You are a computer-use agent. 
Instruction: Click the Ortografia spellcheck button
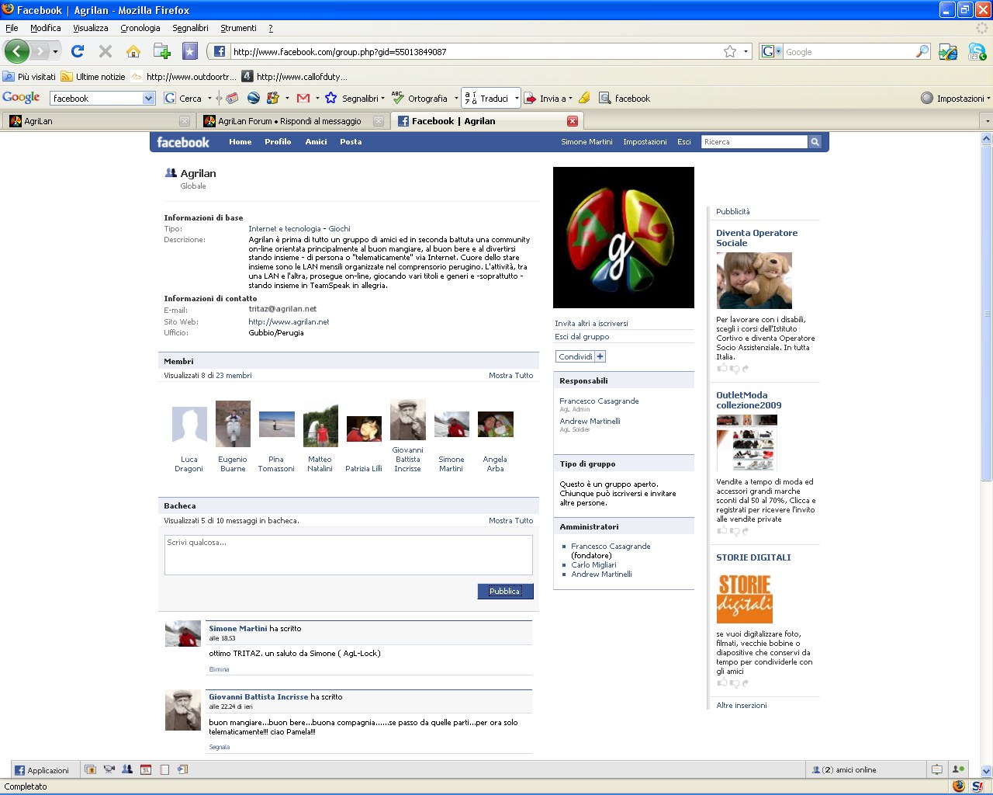420,99
